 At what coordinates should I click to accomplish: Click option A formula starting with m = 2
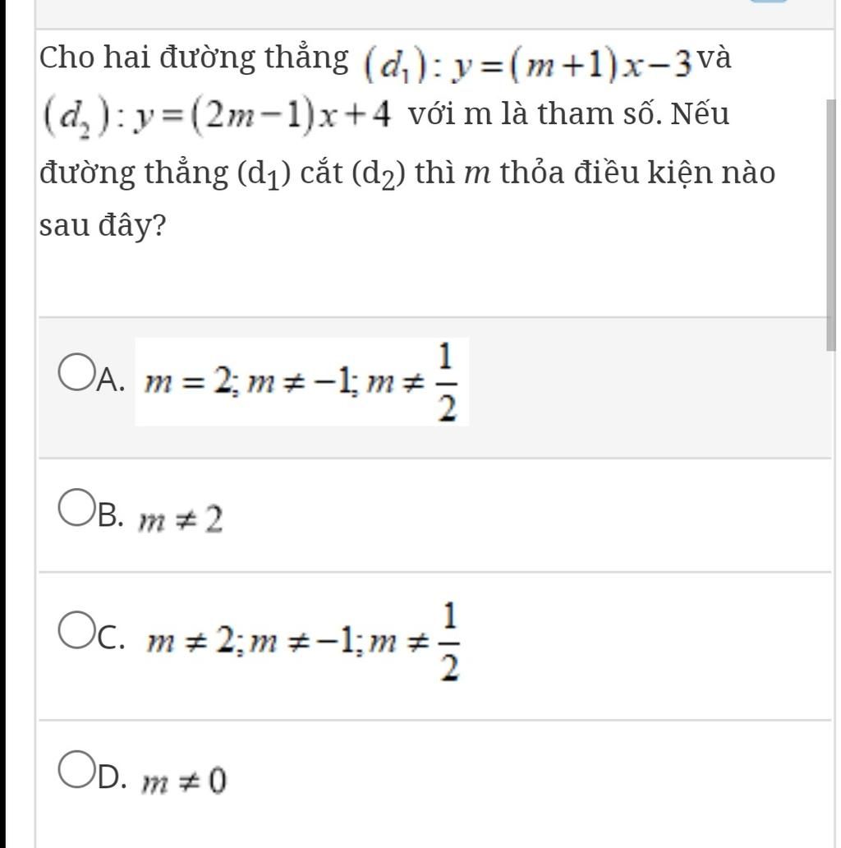coord(301,382)
